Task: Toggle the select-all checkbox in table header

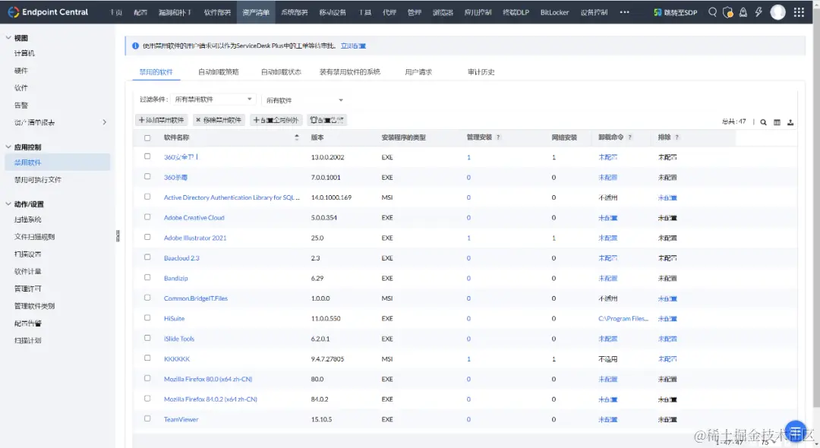Action: click(x=147, y=138)
